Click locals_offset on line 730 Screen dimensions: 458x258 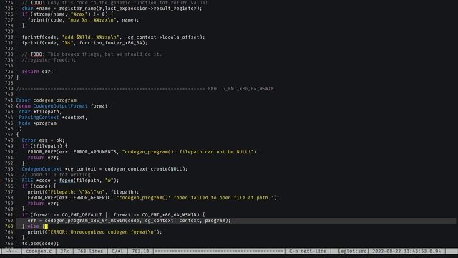point(180,37)
